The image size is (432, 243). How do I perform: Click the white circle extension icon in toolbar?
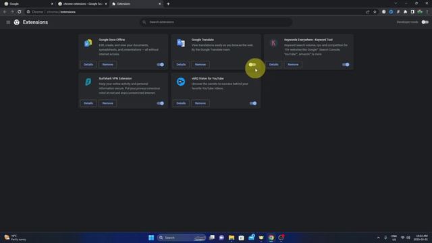click(x=384, y=12)
